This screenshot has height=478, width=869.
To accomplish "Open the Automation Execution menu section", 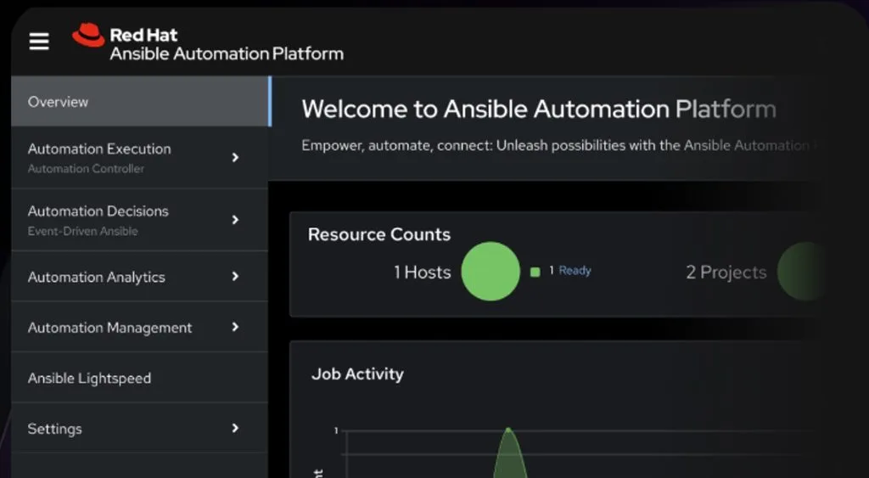I will pos(140,157).
